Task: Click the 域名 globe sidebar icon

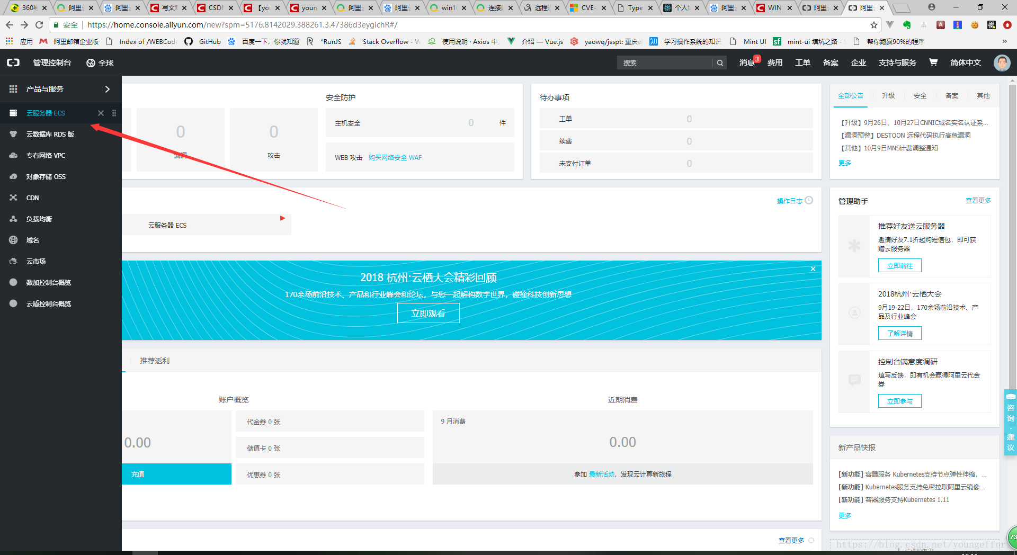Action: coord(13,240)
